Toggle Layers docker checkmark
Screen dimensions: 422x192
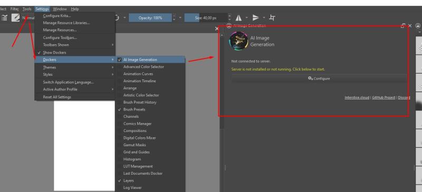(x=120, y=181)
